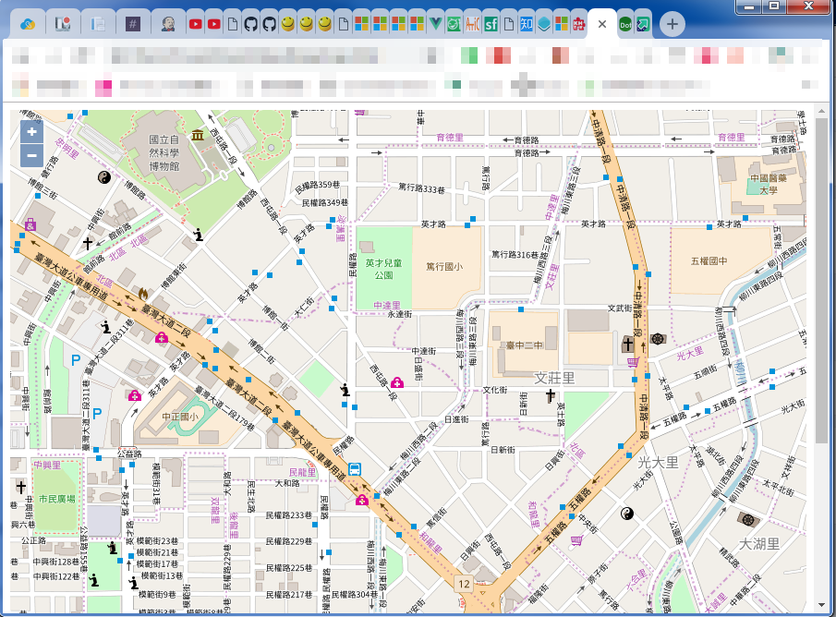Click the blue bus station icon

click(355, 469)
